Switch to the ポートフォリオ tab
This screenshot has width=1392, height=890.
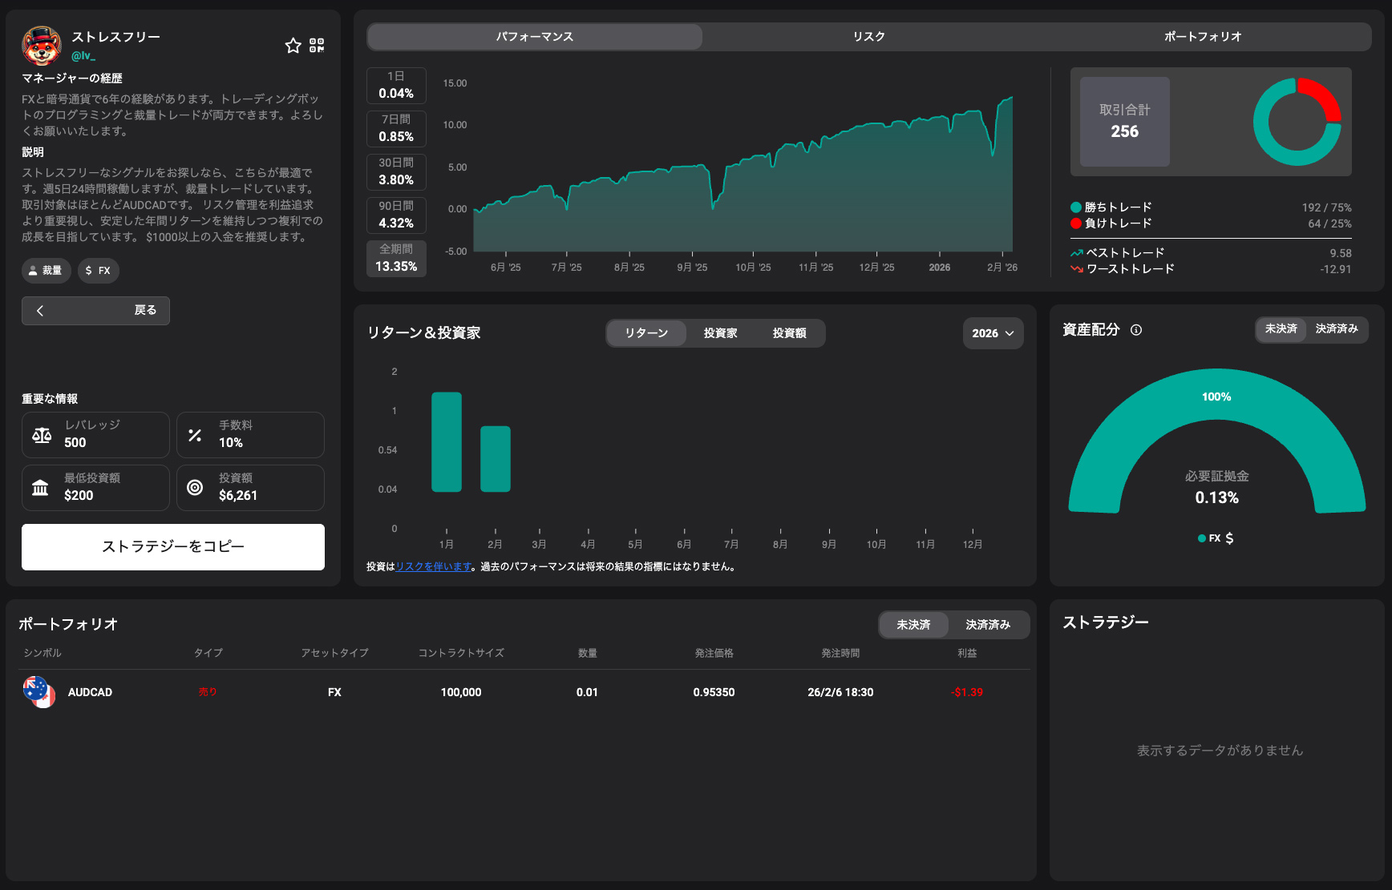click(1202, 37)
